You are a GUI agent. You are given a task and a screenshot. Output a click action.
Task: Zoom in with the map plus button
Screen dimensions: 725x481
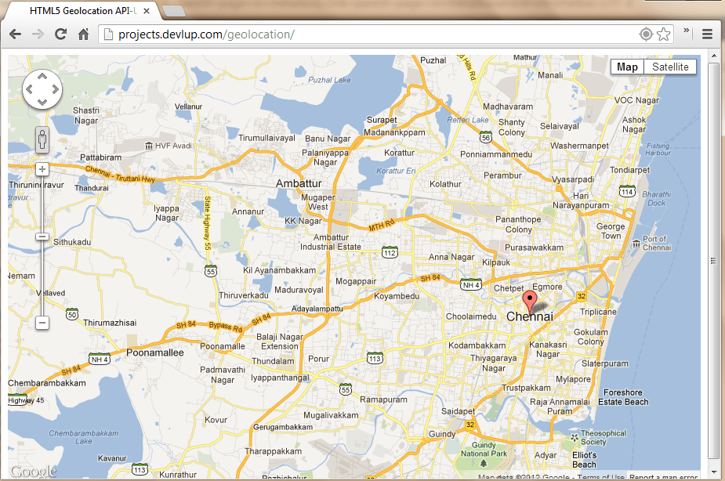[42, 169]
